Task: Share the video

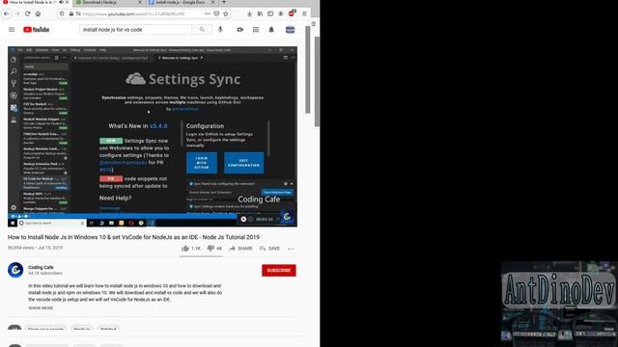Action: tap(240, 249)
